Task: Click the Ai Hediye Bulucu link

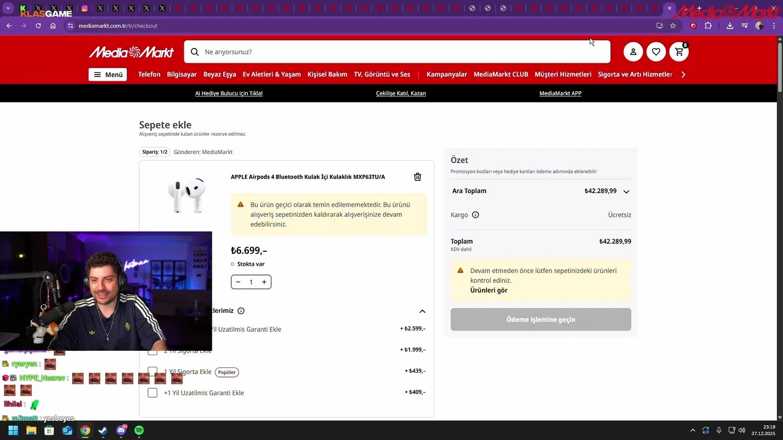Action: 229,94
